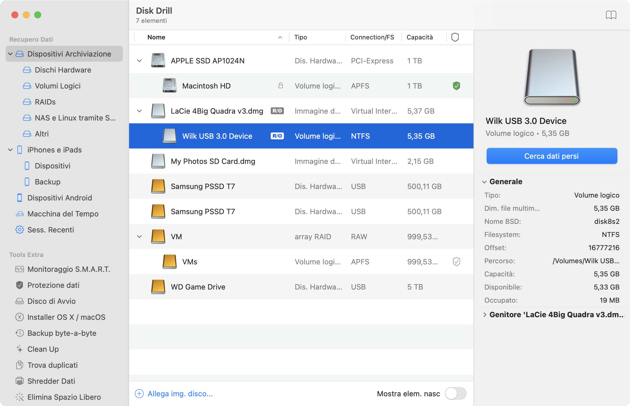
Task: Click Sess. Recenti gear icon
Action: click(19, 230)
